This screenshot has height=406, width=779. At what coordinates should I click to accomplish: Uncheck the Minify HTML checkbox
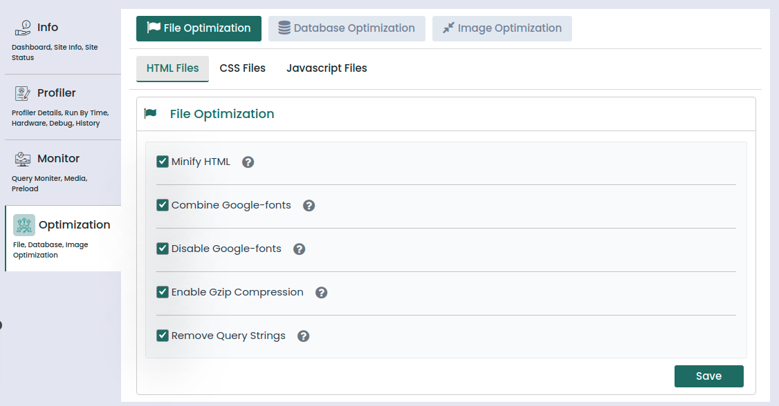163,162
